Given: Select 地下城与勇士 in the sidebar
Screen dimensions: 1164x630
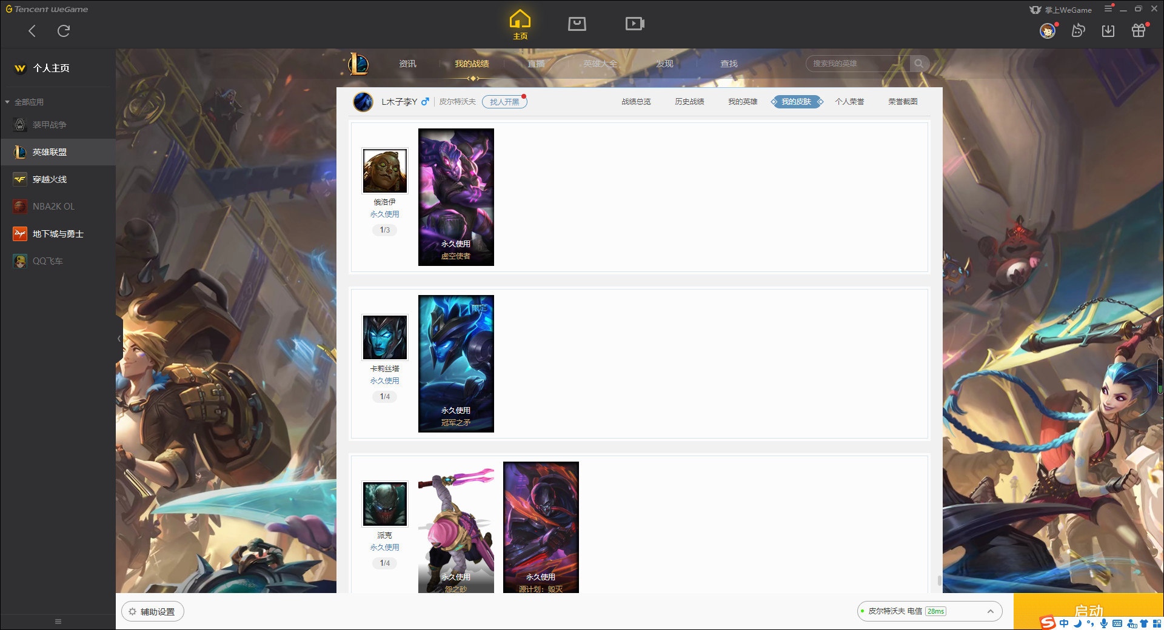Looking at the screenshot, I should point(58,234).
